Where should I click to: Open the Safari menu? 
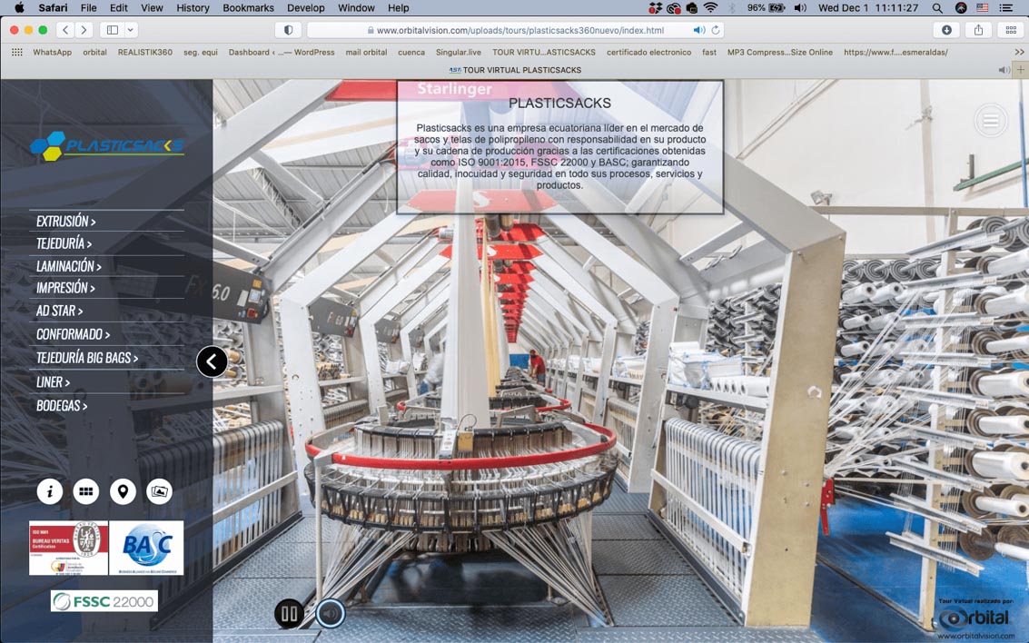tap(53, 8)
